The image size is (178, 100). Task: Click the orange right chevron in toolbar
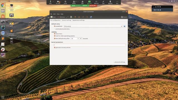(87, 17)
